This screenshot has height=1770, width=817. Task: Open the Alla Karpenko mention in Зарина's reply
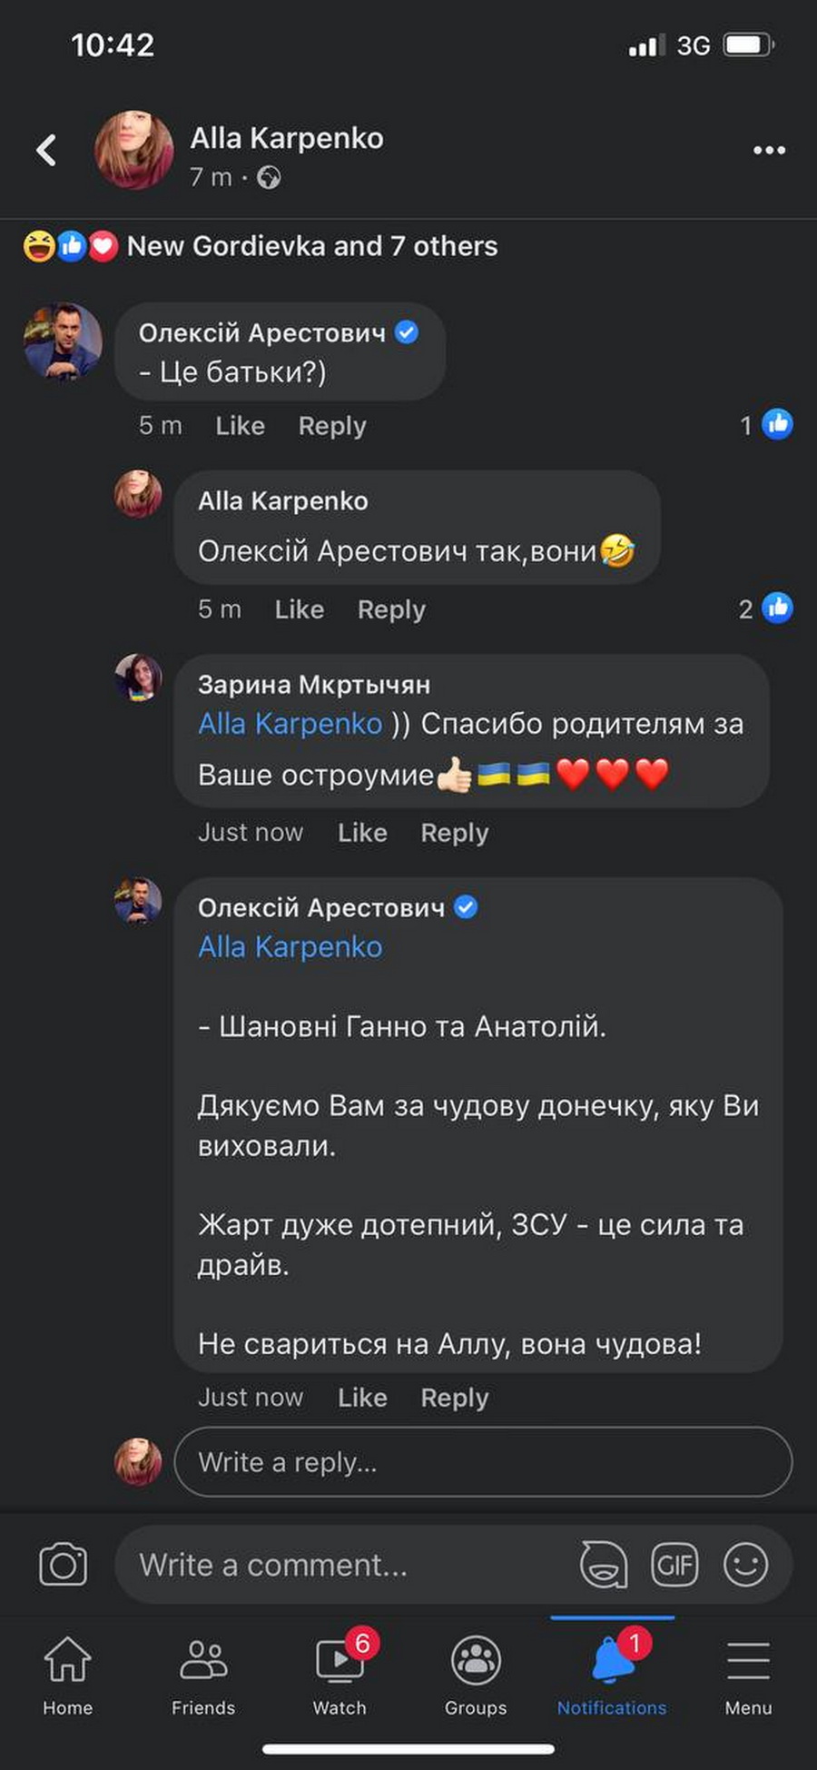pyautogui.click(x=290, y=724)
